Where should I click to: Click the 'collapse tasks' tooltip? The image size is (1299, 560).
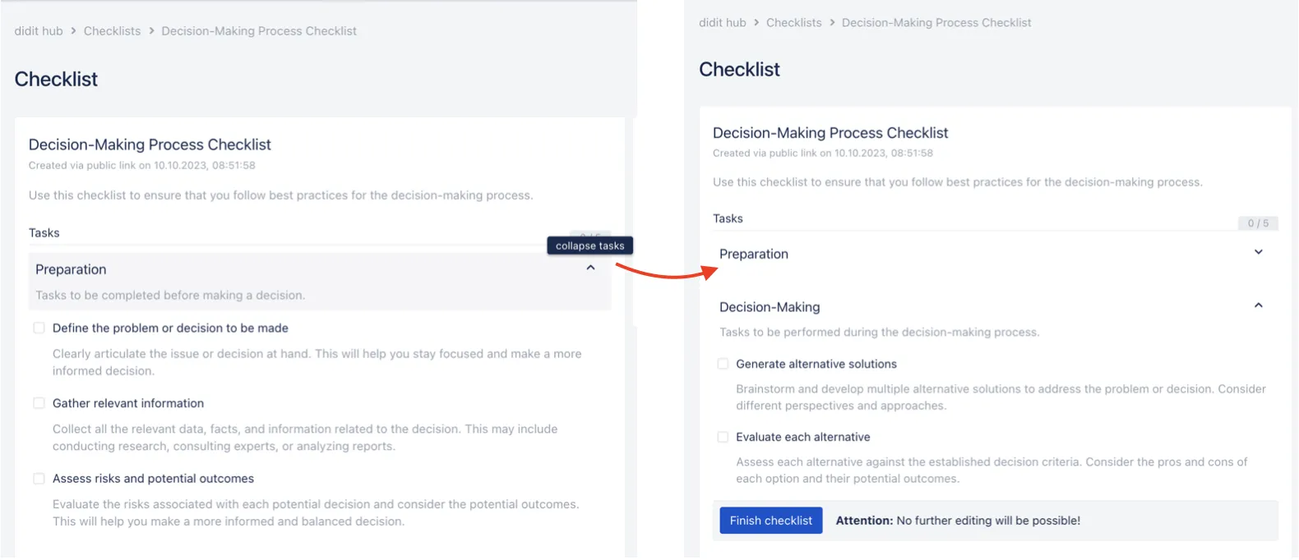pos(590,246)
